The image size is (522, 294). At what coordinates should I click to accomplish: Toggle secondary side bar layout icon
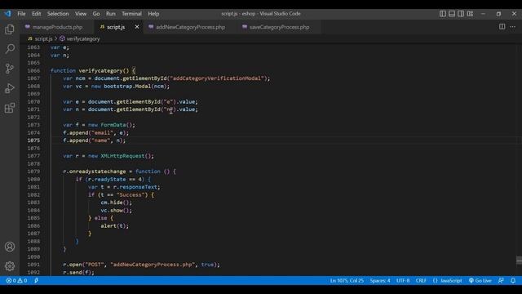pos(461,14)
